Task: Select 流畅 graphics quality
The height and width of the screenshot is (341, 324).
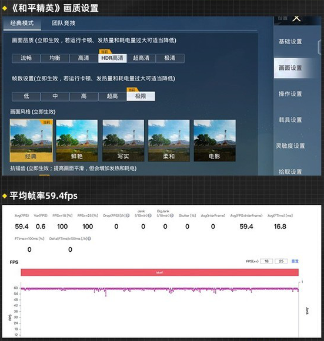Action: click(26, 58)
